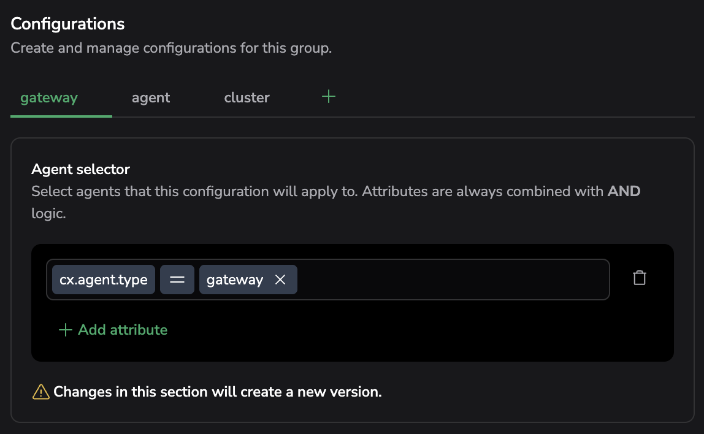
Task: Open the cx.agent.type attribute key chip
Action: [104, 280]
